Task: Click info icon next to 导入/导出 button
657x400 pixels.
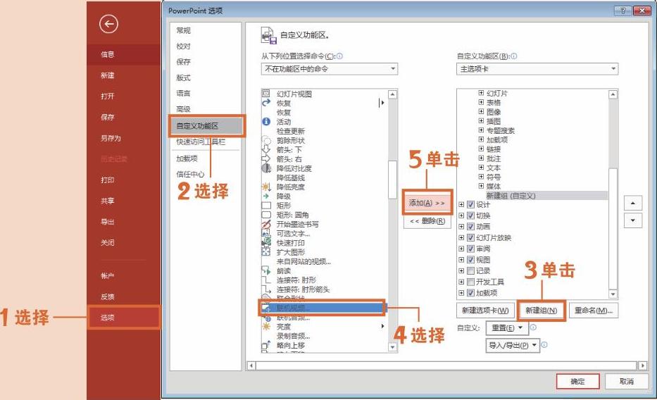Action: [544, 344]
